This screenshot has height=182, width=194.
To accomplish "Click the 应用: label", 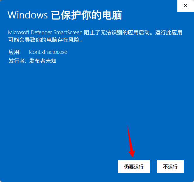I will pos(15,52).
